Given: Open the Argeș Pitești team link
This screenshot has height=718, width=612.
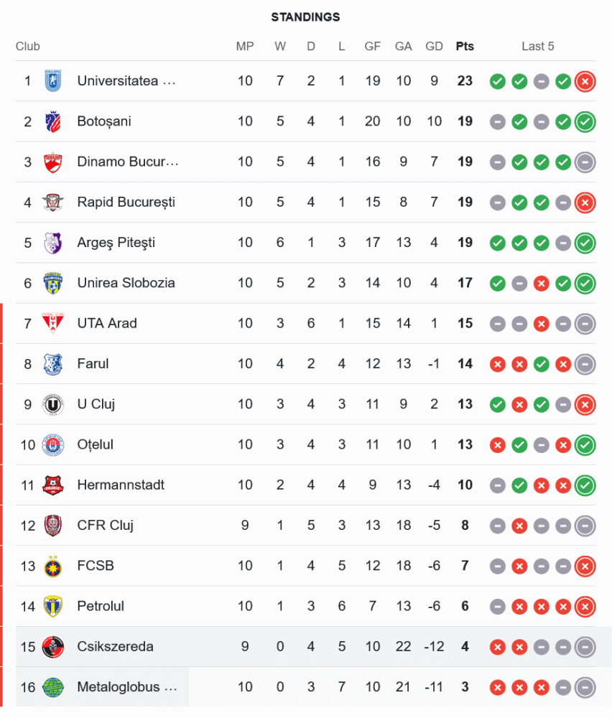Looking at the screenshot, I should tap(116, 243).
